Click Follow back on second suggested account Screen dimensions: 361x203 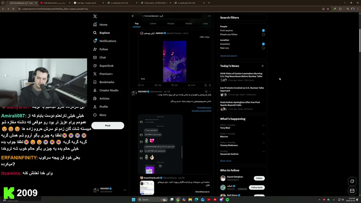point(257,187)
